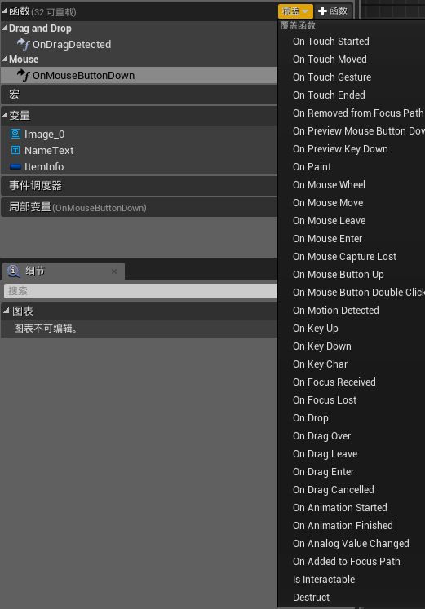Image resolution: width=425 pixels, height=609 pixels.
Task: Click the magnifier icon on 细节 tab
Action: pos(14,271)
